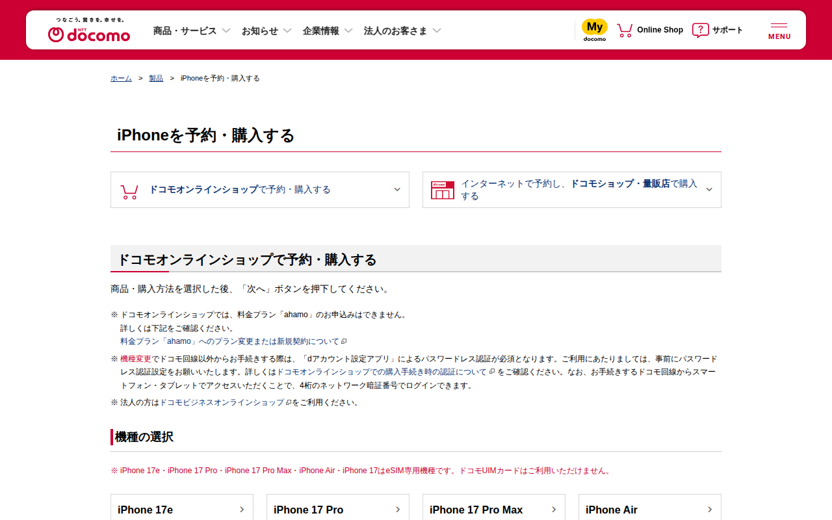Click the お知らせ dropdown chevron

point(287,31)
